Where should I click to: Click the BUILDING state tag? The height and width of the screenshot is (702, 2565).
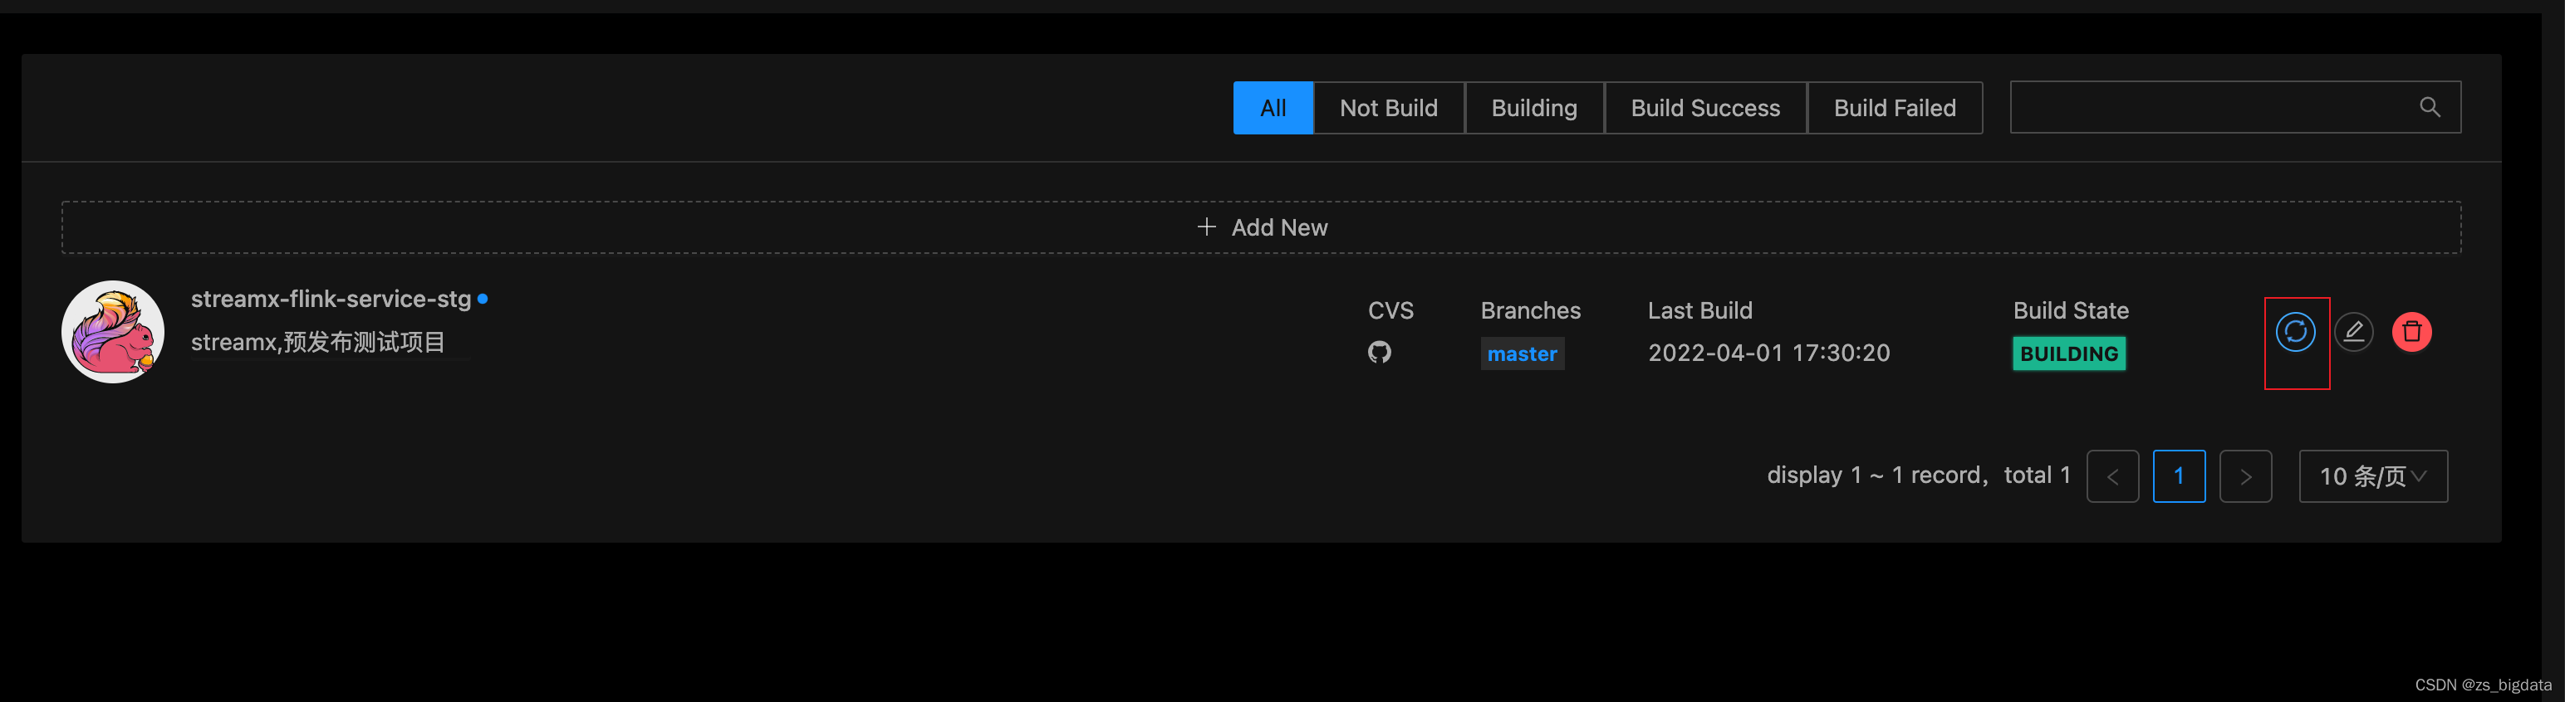pos(2069,354)
